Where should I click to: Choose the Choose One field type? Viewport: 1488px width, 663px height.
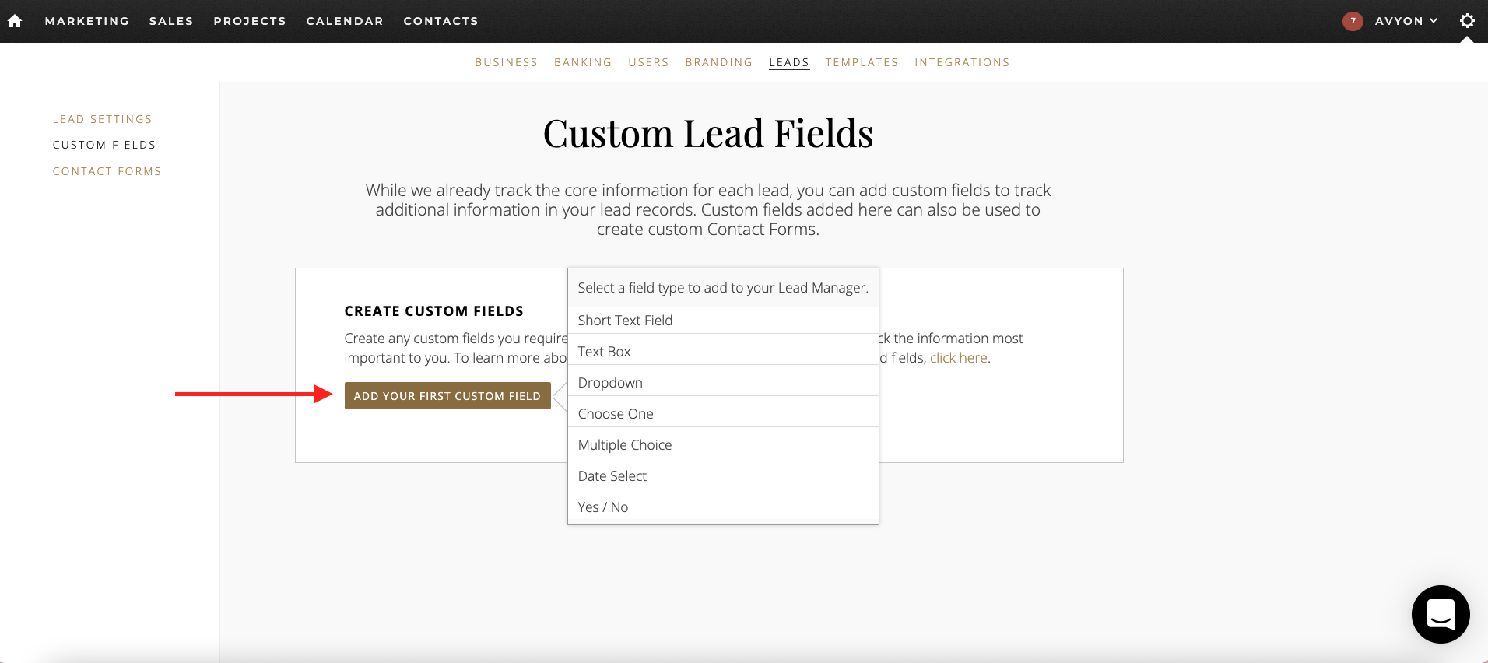click(x=723, y=414)
